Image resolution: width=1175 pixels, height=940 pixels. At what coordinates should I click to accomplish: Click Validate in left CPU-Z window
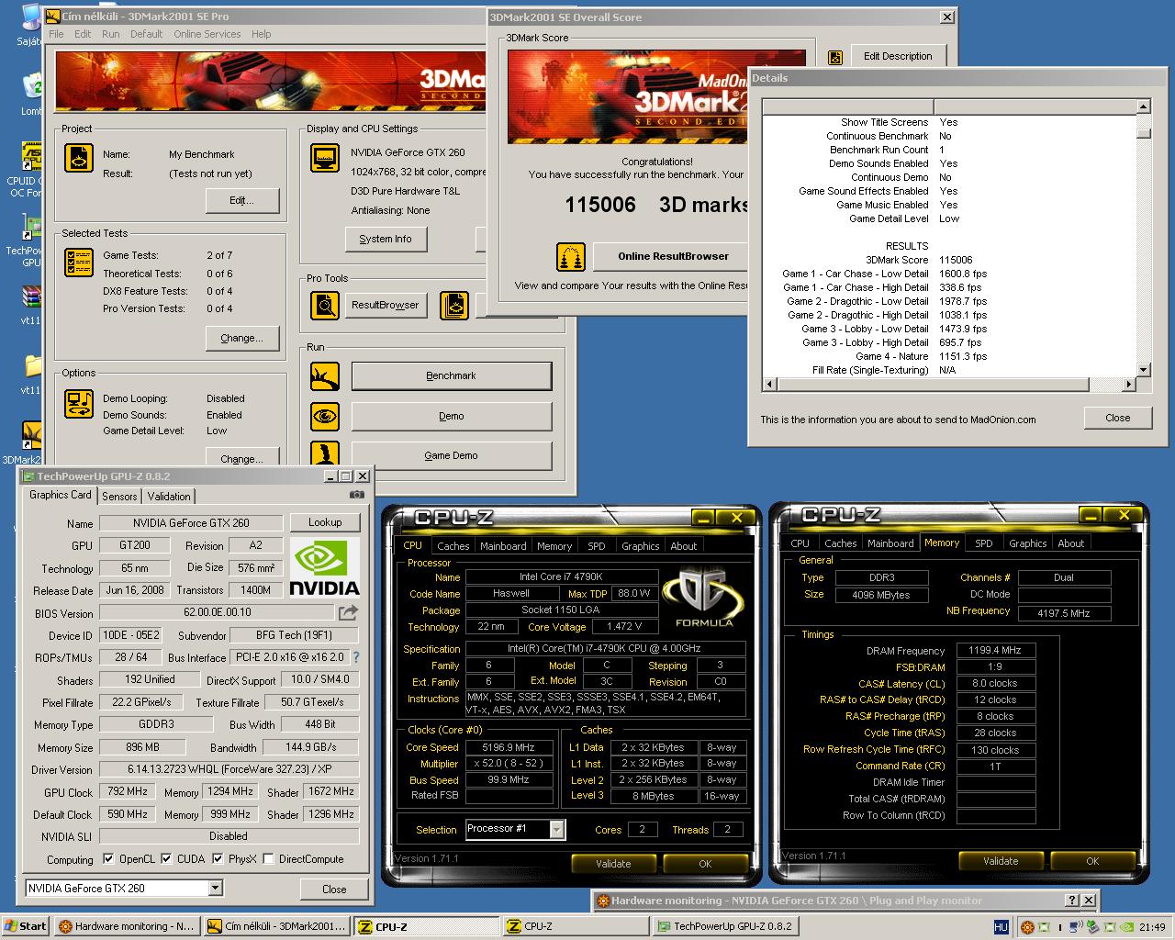point(613,864)
